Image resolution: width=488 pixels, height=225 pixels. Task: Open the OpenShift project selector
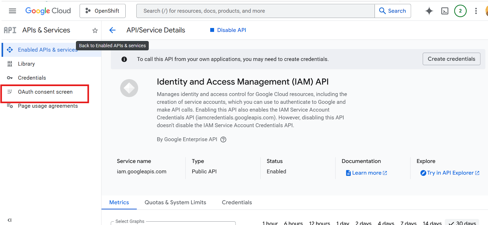tap(102, 11)
